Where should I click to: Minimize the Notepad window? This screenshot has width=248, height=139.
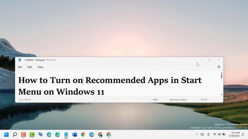(x=201, y=60)
